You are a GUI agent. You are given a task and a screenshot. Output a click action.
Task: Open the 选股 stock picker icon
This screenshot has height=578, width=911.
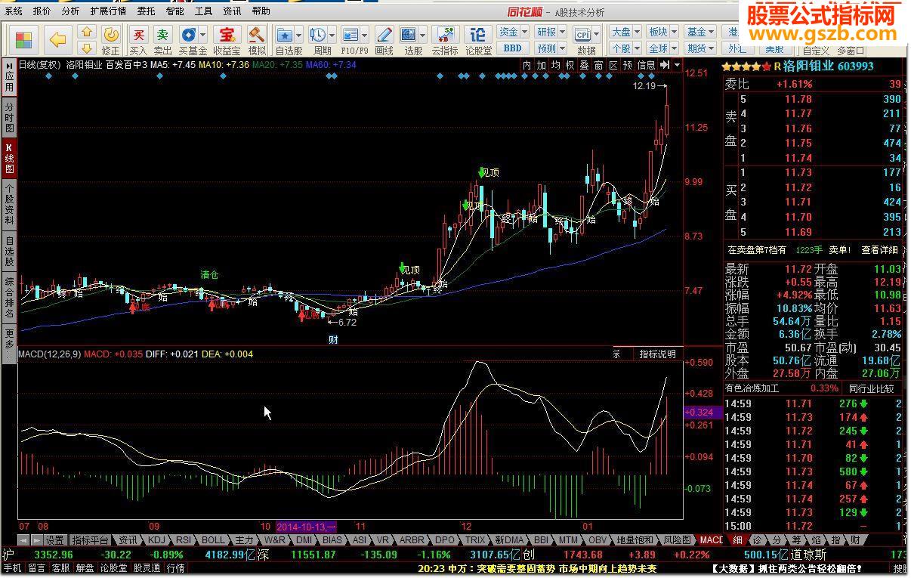[409, 36]
